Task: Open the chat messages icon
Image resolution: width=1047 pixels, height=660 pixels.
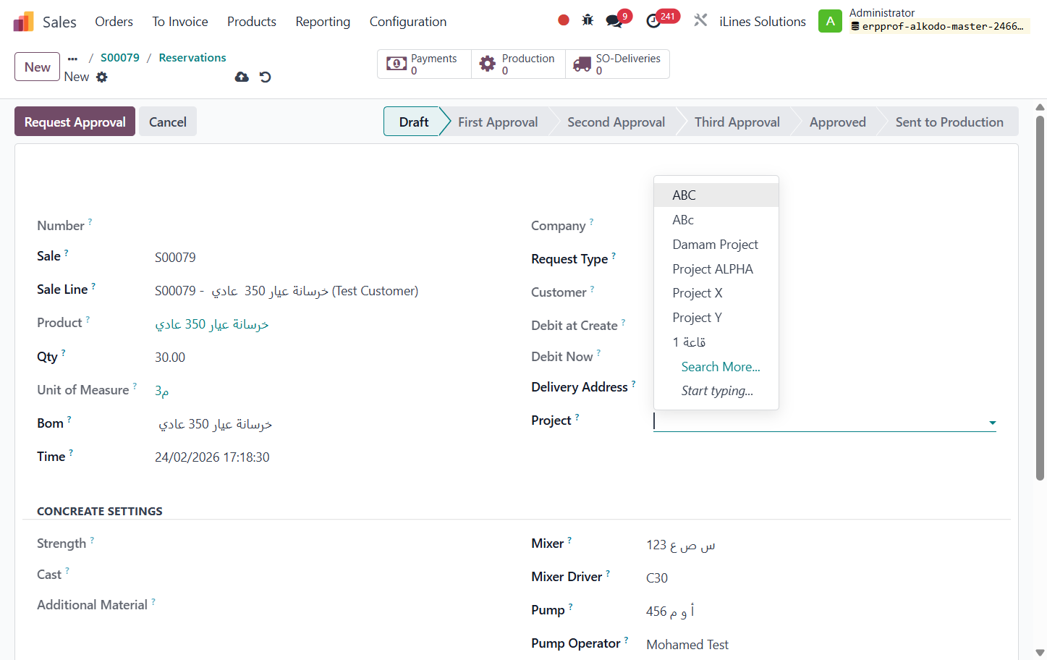Action: point(614,21)
